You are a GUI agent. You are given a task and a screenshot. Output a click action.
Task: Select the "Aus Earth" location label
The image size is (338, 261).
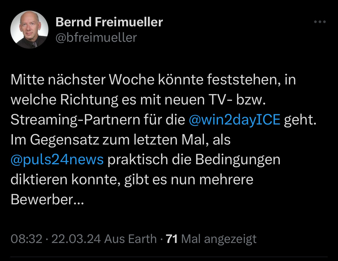130,239
